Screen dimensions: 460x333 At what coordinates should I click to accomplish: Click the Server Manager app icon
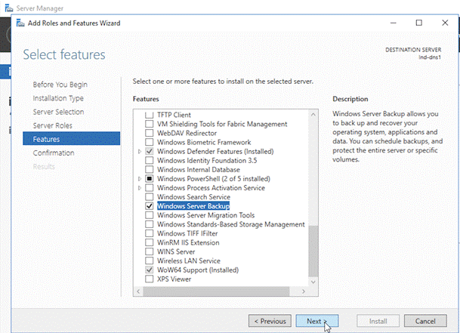9,8
